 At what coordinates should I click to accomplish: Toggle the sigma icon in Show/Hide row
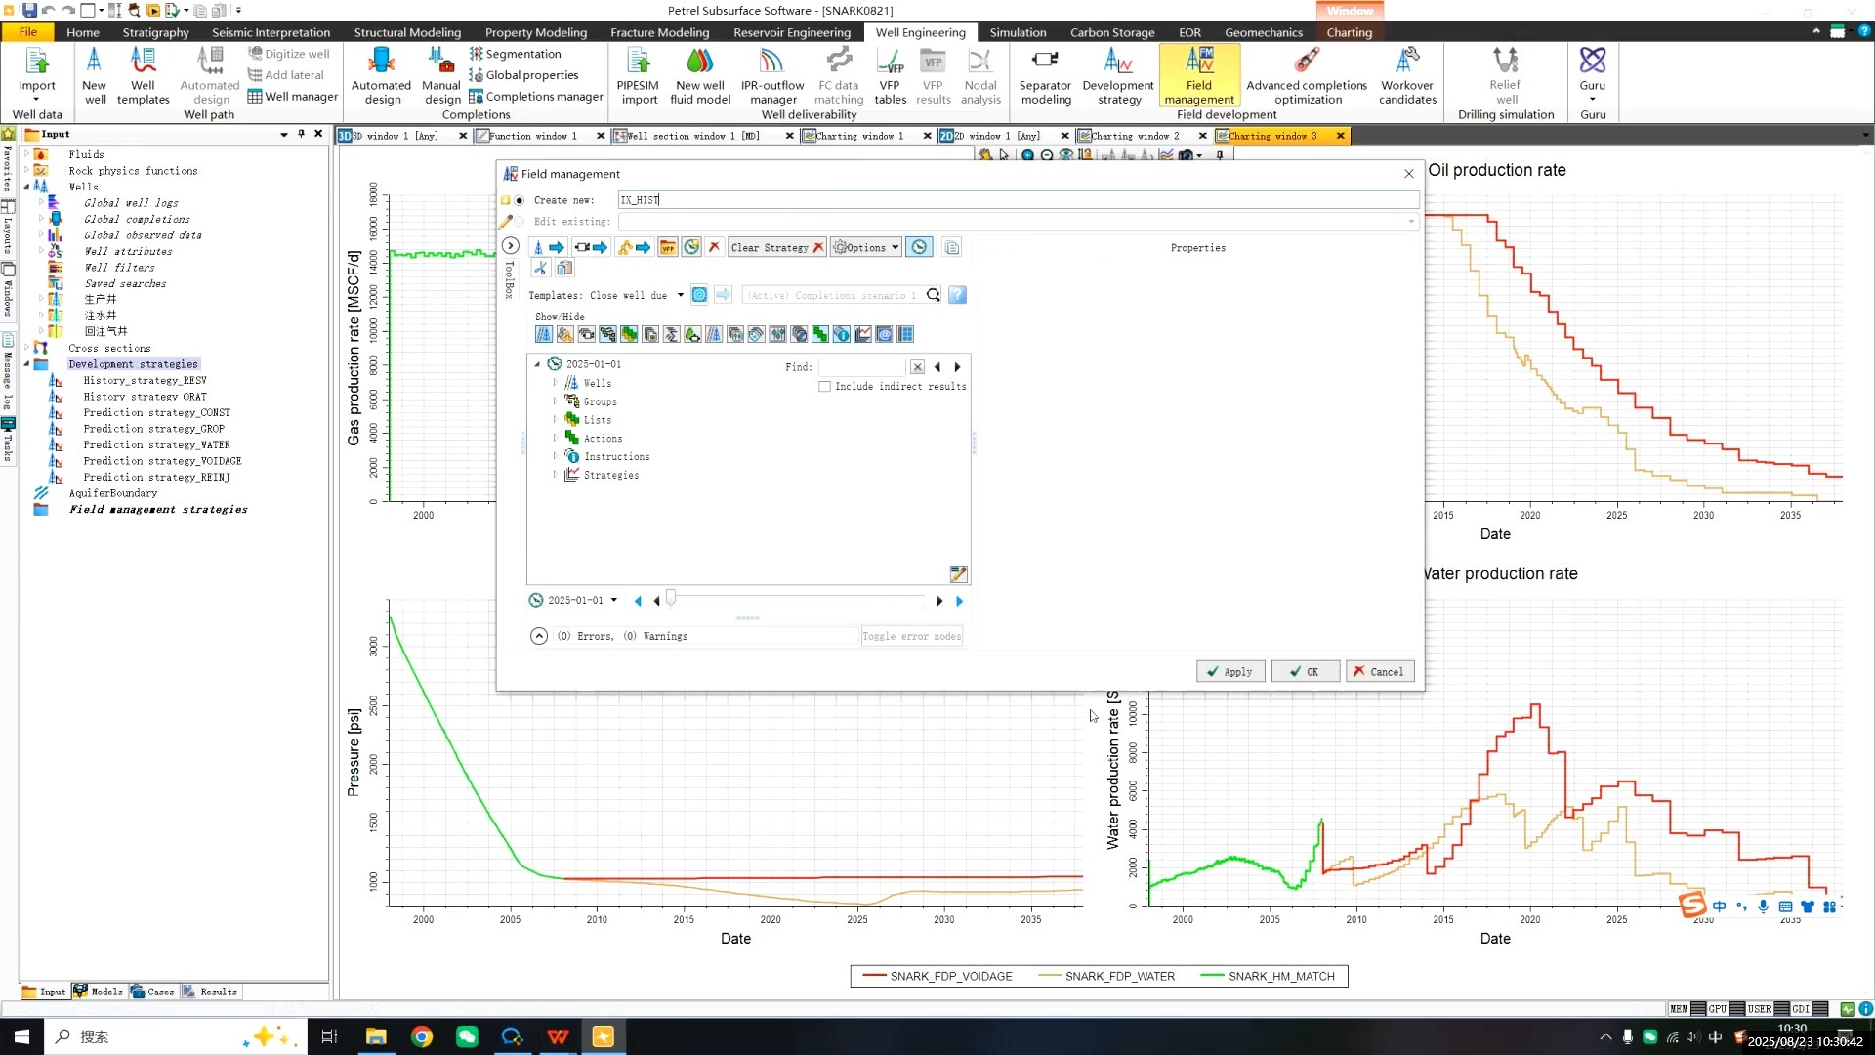pos(671,335)
